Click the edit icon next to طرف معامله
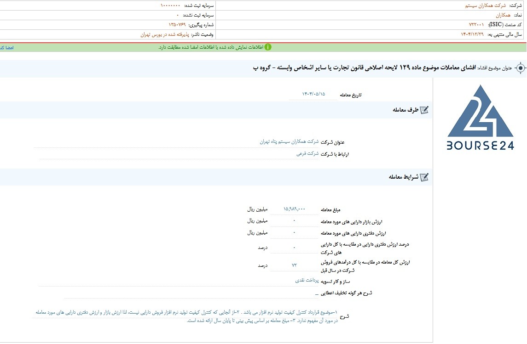Screen dimensions: 527x344 pos(424,110)
